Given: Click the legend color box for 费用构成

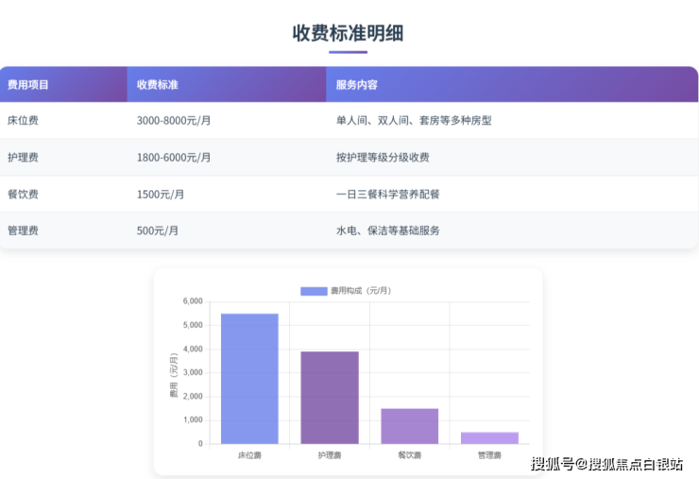Looking at the screenshot, I should pyautogui.click(x=313, y=291).
